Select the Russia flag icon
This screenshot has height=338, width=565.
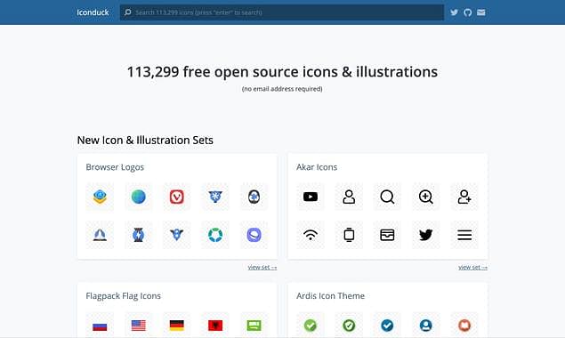coord(100,326)
